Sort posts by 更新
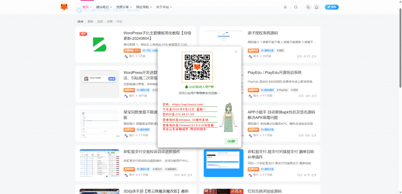 [90, 22]
